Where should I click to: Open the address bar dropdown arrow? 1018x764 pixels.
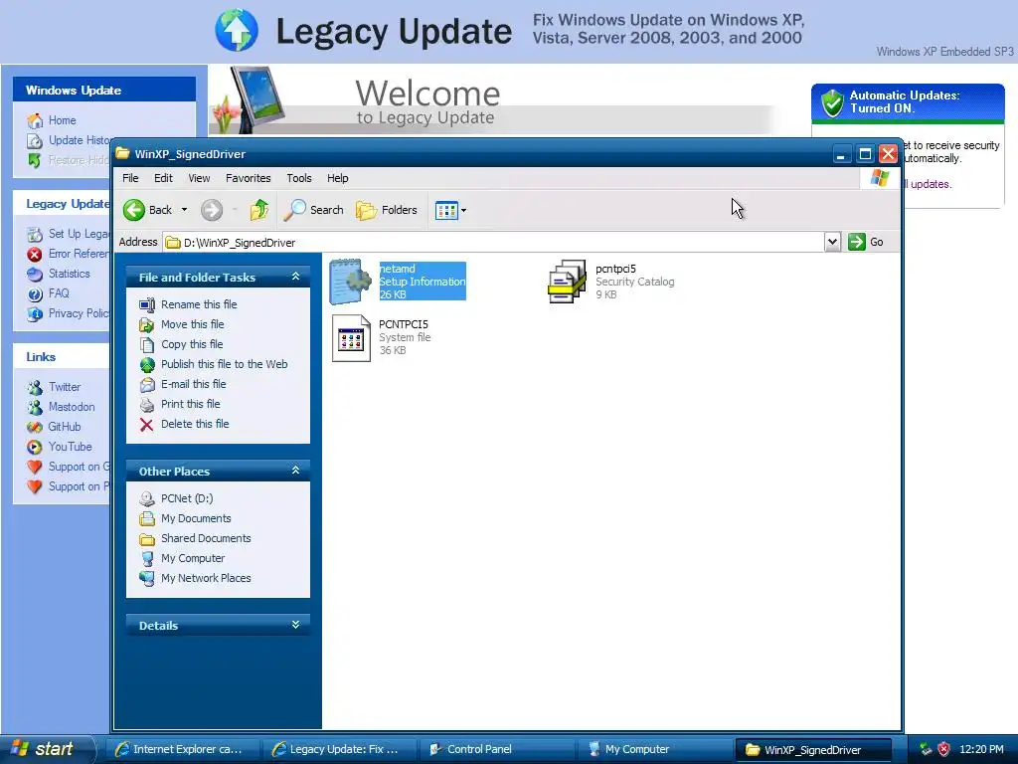(832, 242)
